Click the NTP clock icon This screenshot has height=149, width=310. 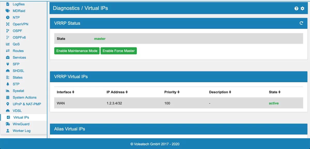click(x=7, y=17)
